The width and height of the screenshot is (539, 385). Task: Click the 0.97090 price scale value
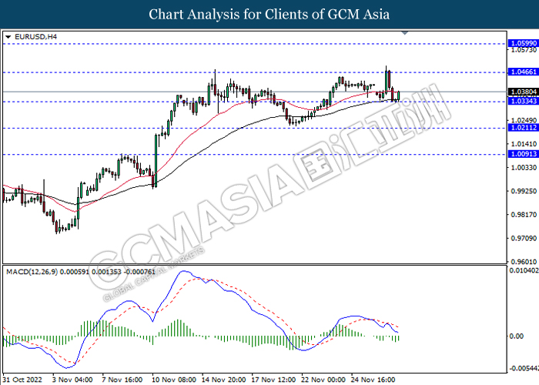524,238
